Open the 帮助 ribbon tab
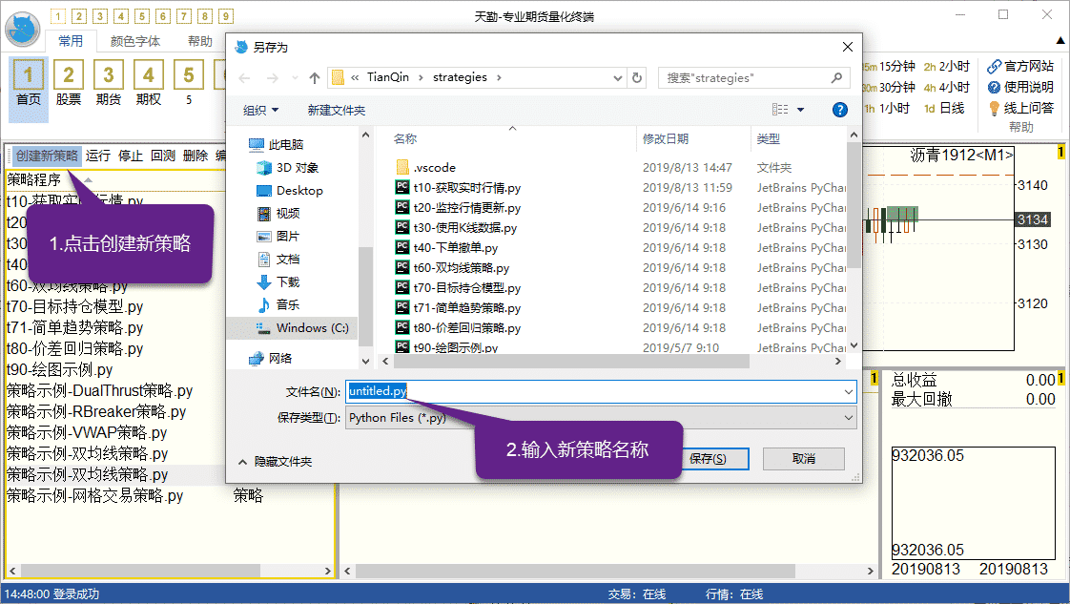 pos(200,41)
